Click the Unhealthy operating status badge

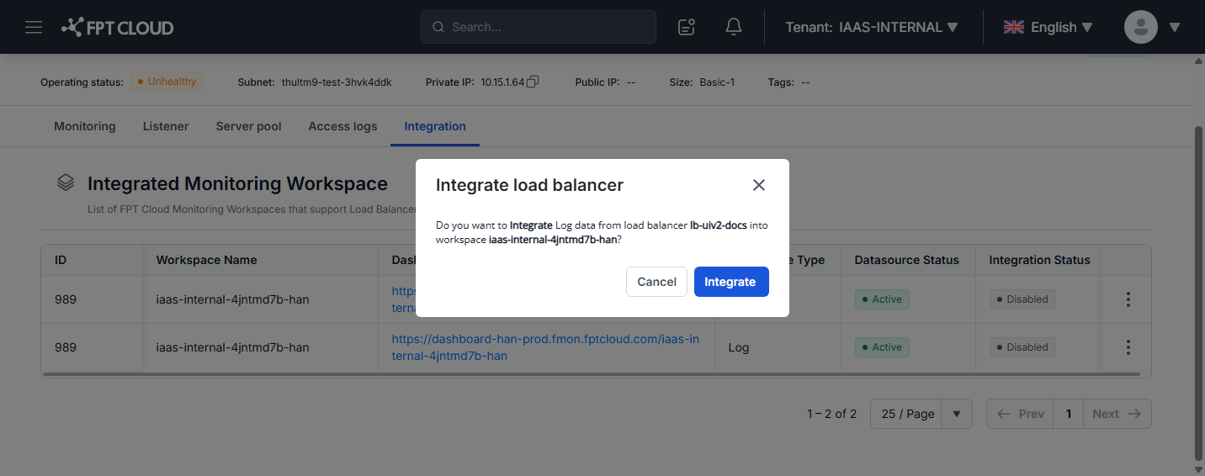(x=167, y=82)
